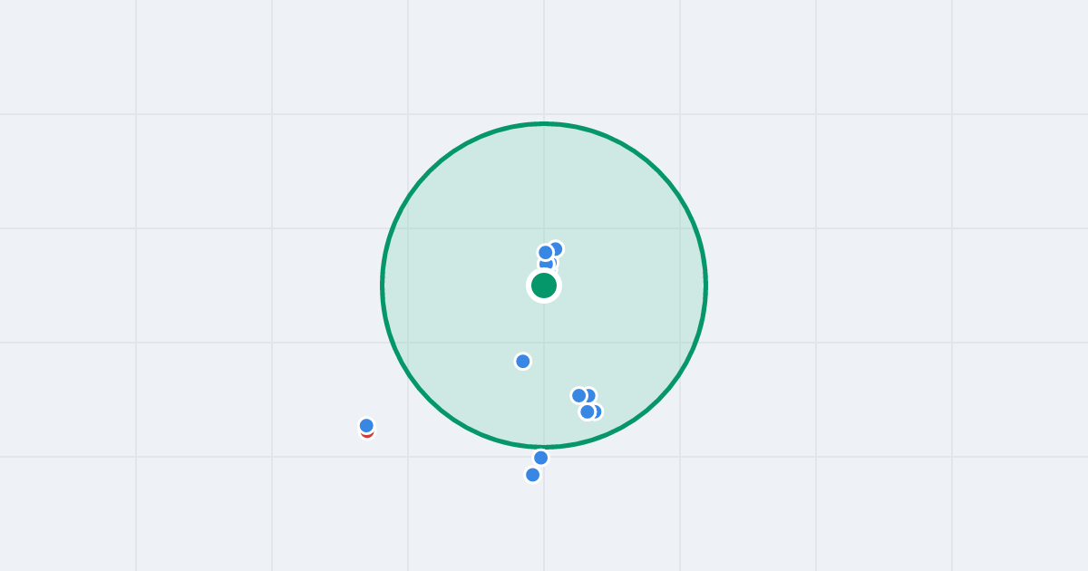This screenshot has height=571, width=1088.
Task: Click the blue dot overlapping the red marker
Action: 366,426
